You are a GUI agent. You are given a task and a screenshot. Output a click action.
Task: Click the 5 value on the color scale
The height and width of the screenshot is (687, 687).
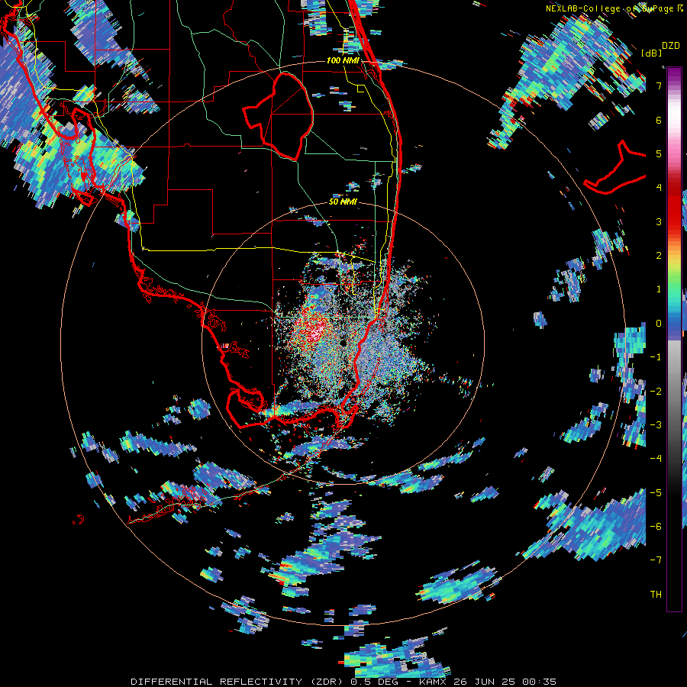(x=659, y=153)
